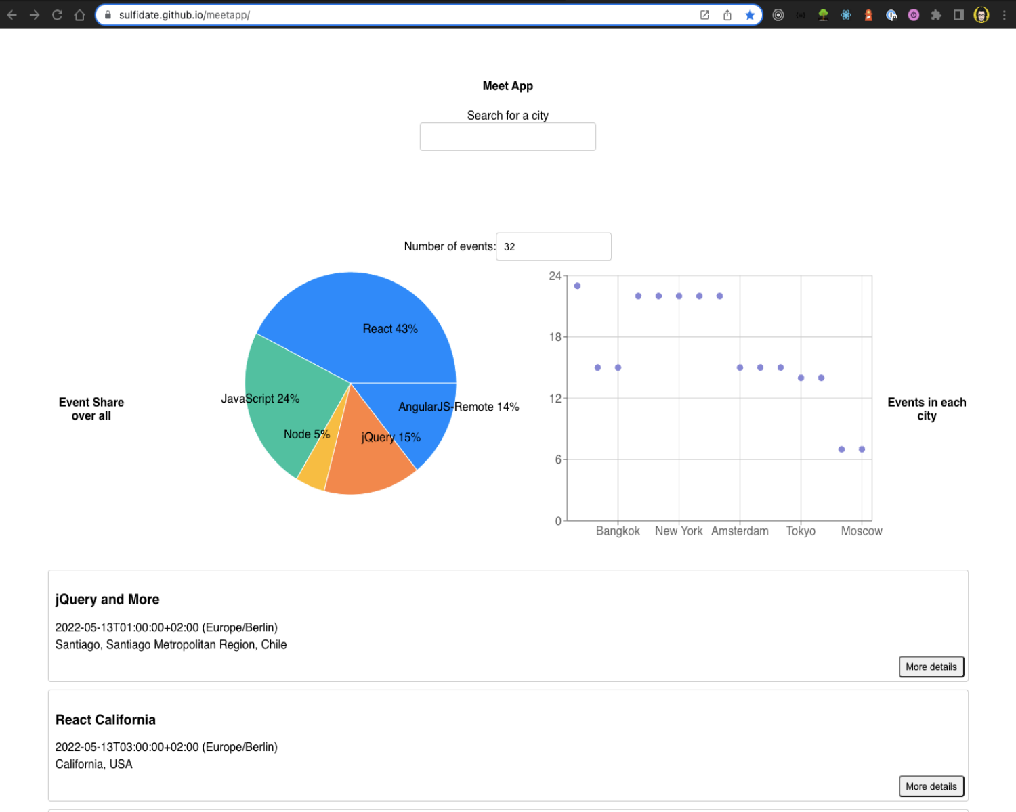This screenshot has height=812, width=1016.
Task: Click the share page icon in address bar
Action: [727, 15]
